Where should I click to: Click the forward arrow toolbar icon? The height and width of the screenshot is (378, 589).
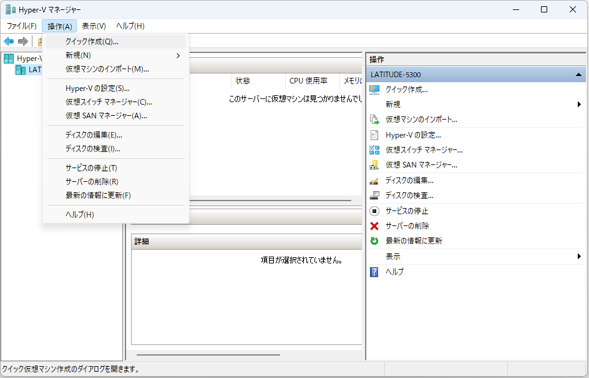pyautogui.click(x=23, y=41)
